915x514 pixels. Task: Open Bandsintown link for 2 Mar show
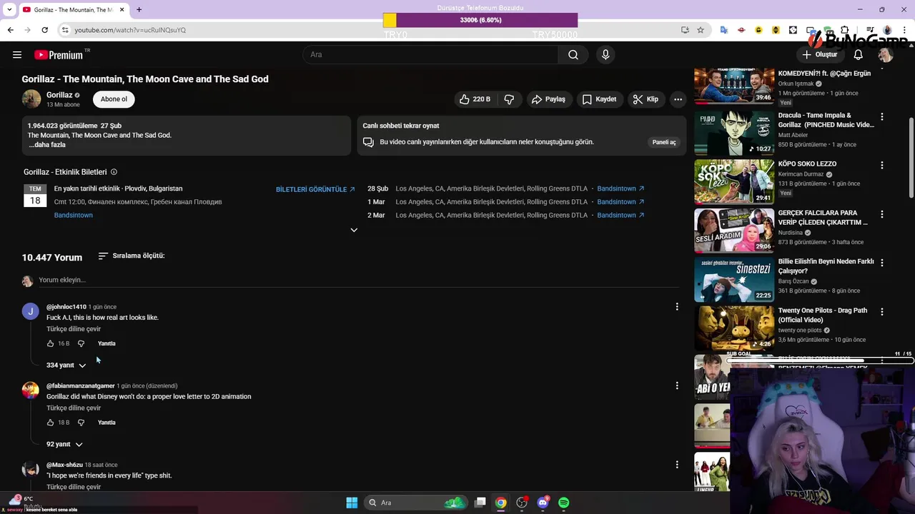tap(620, 215)
